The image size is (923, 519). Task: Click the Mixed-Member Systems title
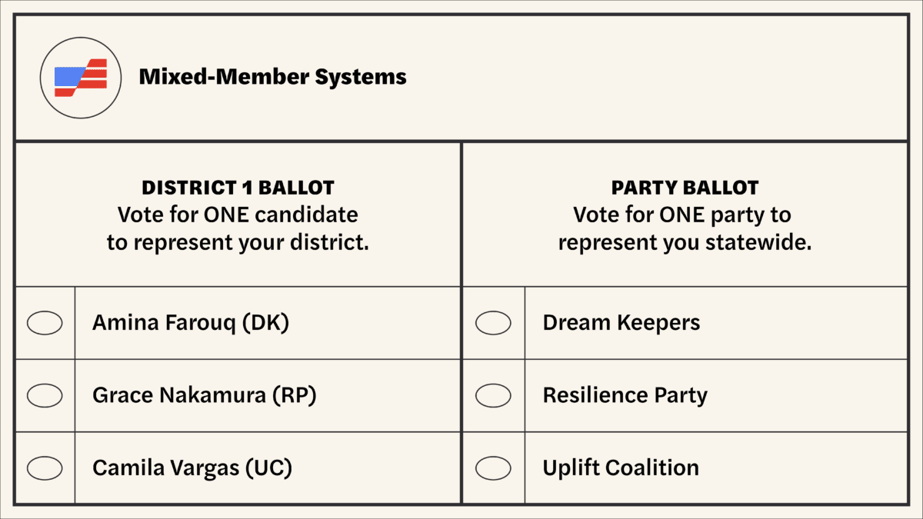(x=272, y=77)
